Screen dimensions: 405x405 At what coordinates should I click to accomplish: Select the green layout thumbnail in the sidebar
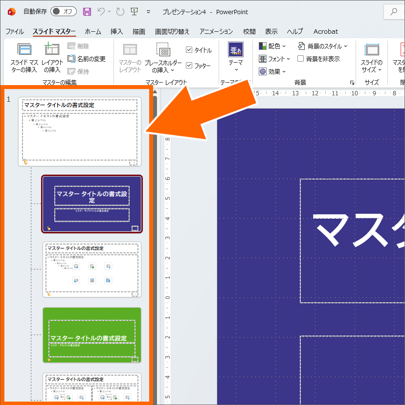[x=91, y=336]
